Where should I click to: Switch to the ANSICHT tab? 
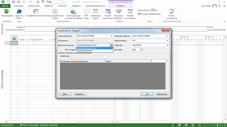tap(76, 6)
